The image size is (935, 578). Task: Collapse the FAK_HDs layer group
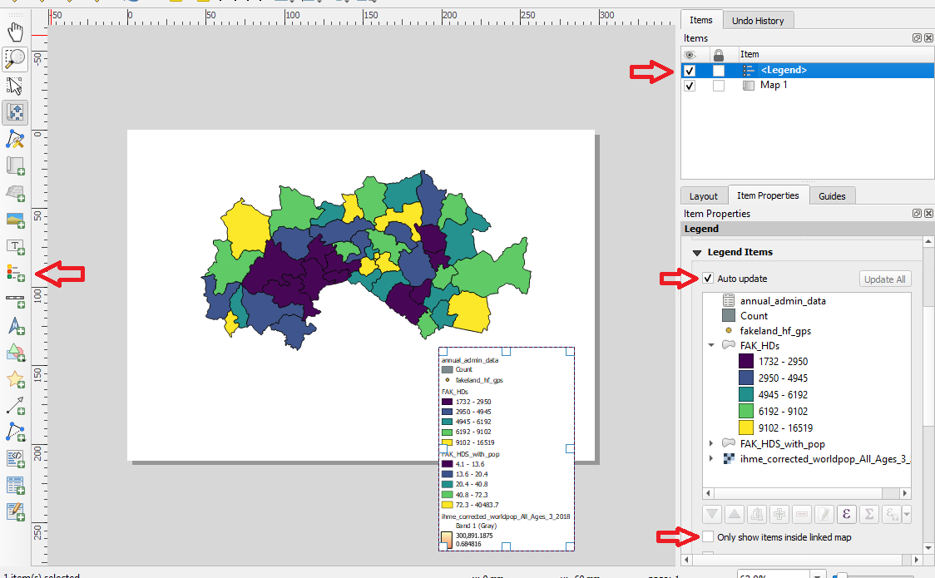coord(710,345)
